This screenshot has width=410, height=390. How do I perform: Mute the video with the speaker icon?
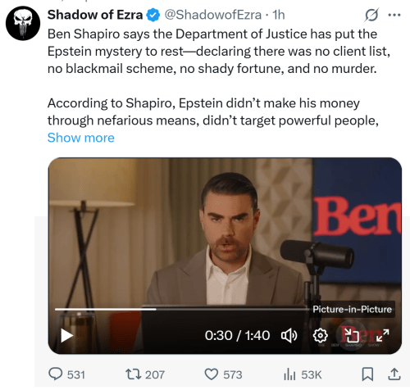[x=289, y=335]
